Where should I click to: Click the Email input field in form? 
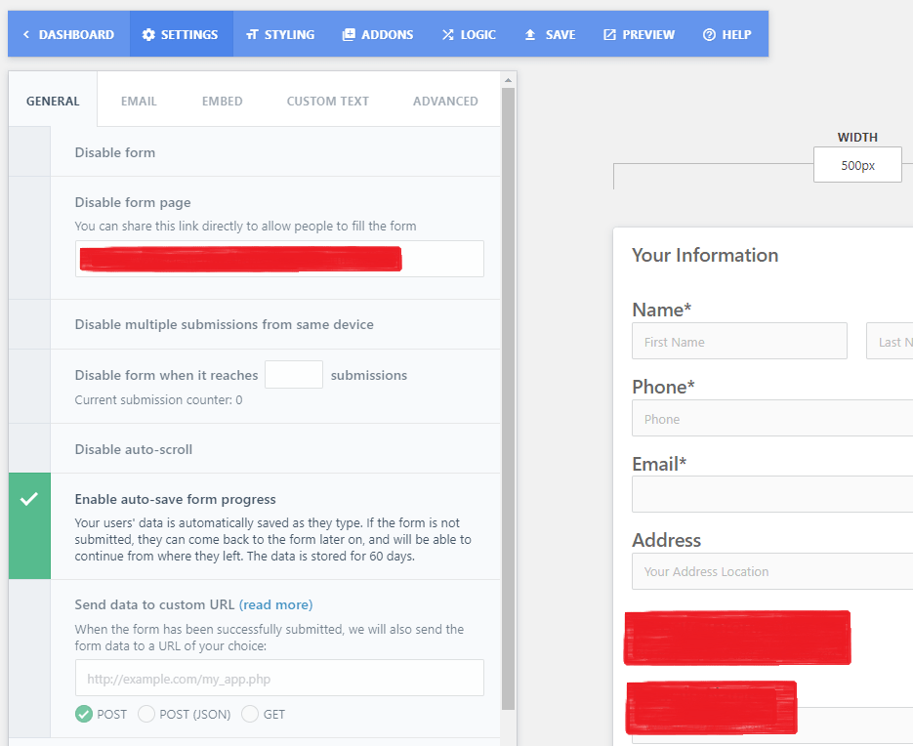(x=772, y=494)
